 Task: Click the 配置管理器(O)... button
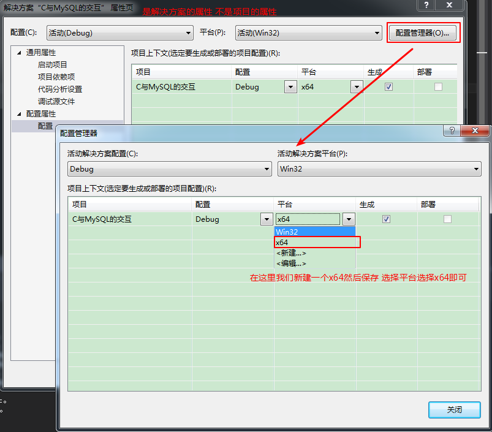click(423, 33)
